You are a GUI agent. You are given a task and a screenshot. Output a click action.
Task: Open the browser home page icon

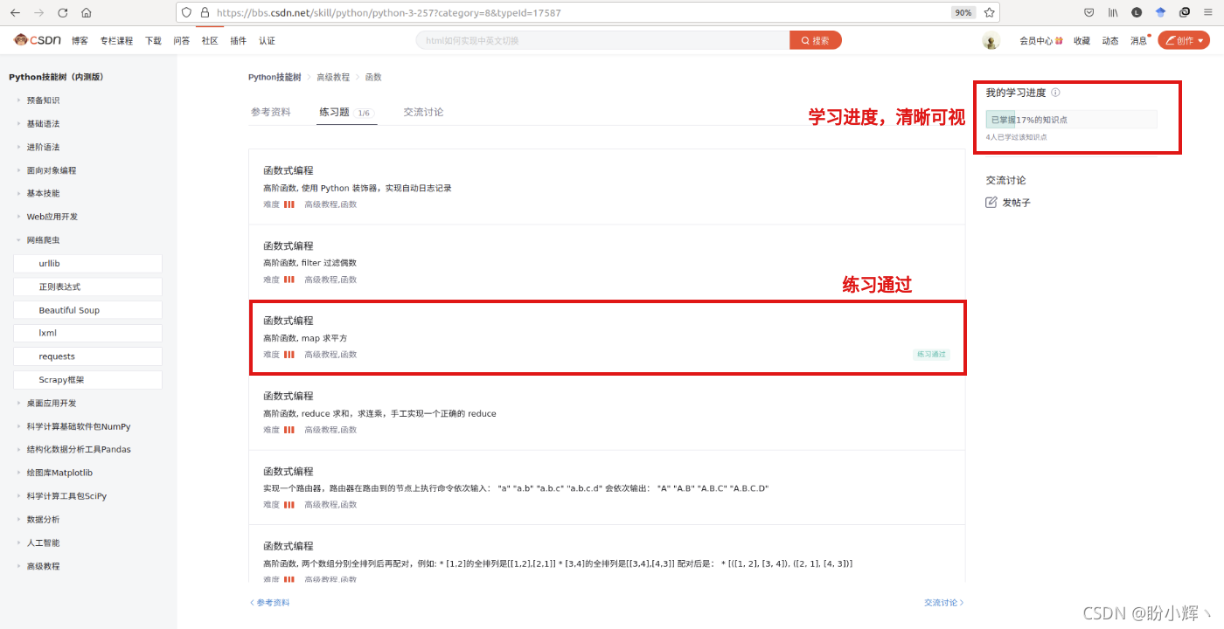click(x=86, y=13)
